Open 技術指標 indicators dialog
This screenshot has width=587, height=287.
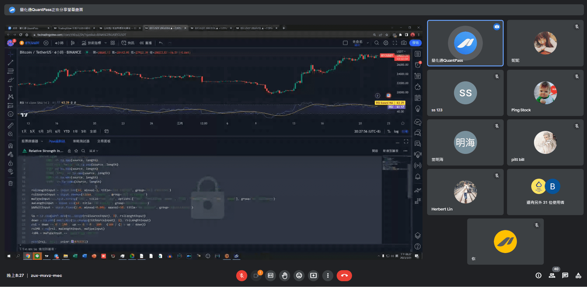[x=91, y=43]
